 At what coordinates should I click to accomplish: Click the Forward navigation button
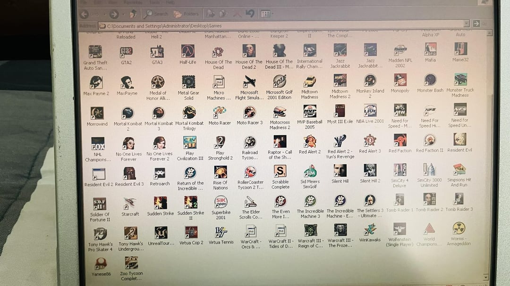113,14
